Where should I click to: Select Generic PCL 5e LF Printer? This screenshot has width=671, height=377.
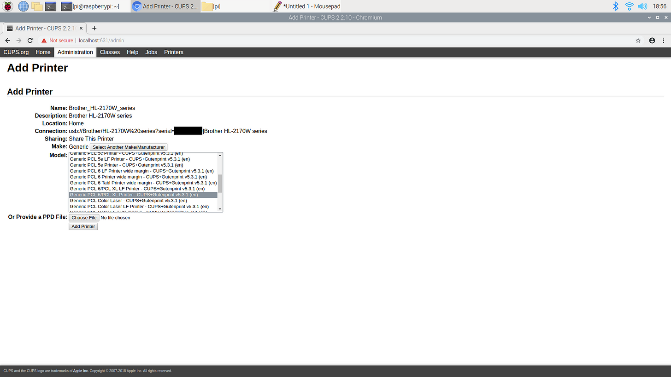pyautogui.click(x=143, y=159)
